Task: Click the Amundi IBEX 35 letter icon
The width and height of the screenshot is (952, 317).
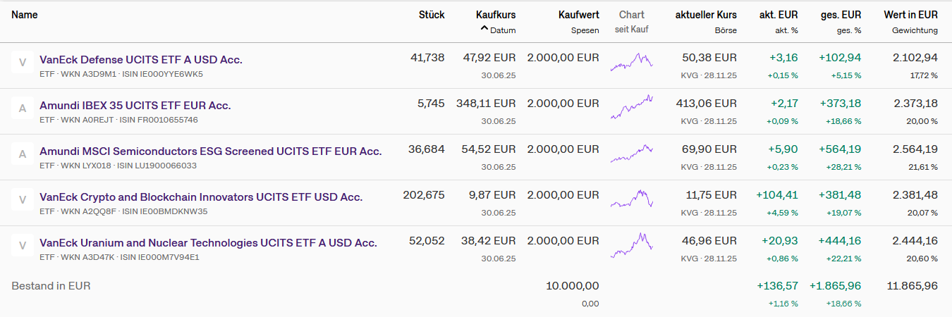Action: click(23, 108)
